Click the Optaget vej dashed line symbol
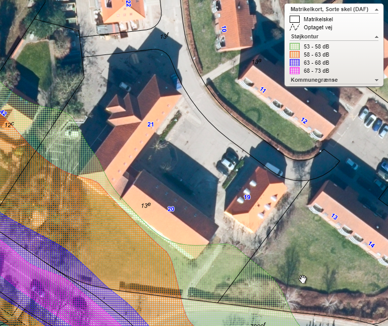The width and height of the screenshot is (388, 326). pos(295,27)
